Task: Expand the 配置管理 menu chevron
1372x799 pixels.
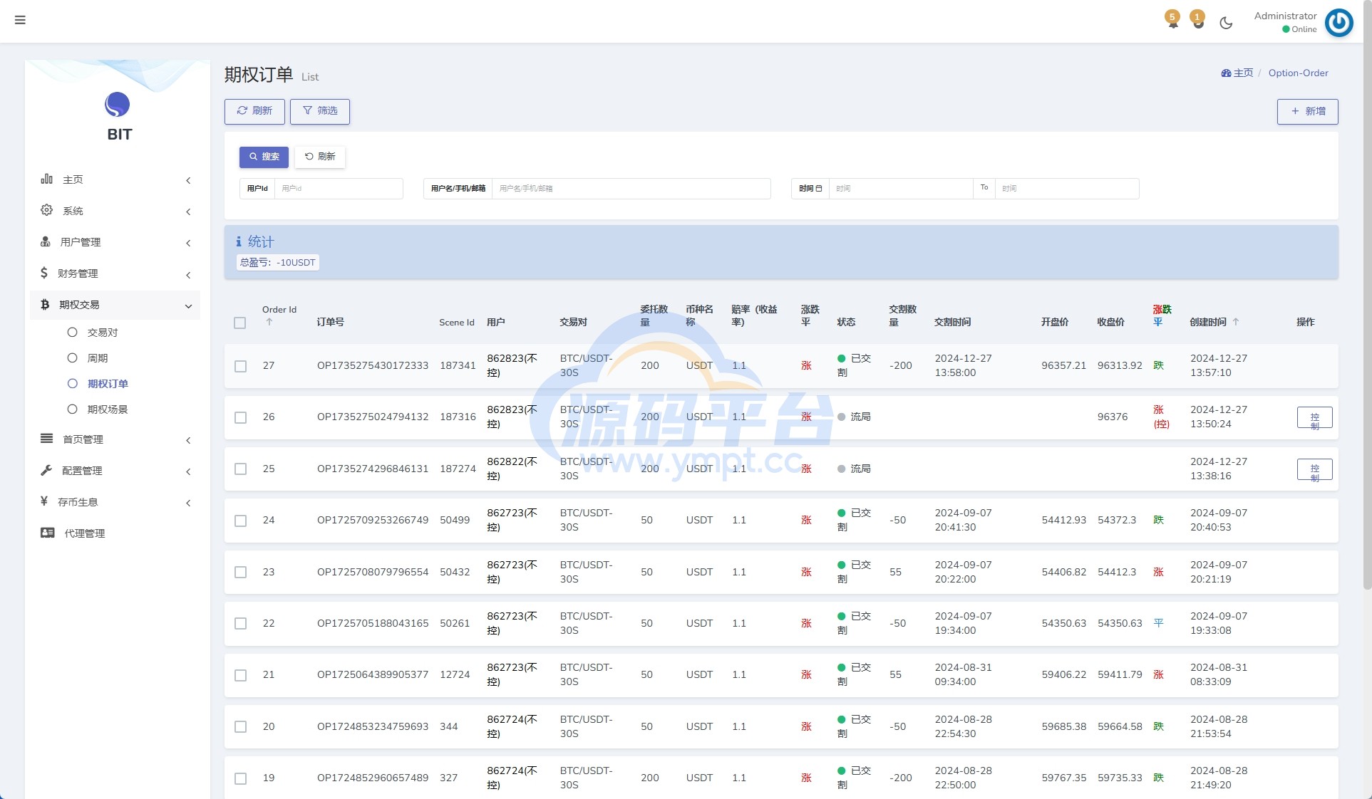Action: point(188,471)
